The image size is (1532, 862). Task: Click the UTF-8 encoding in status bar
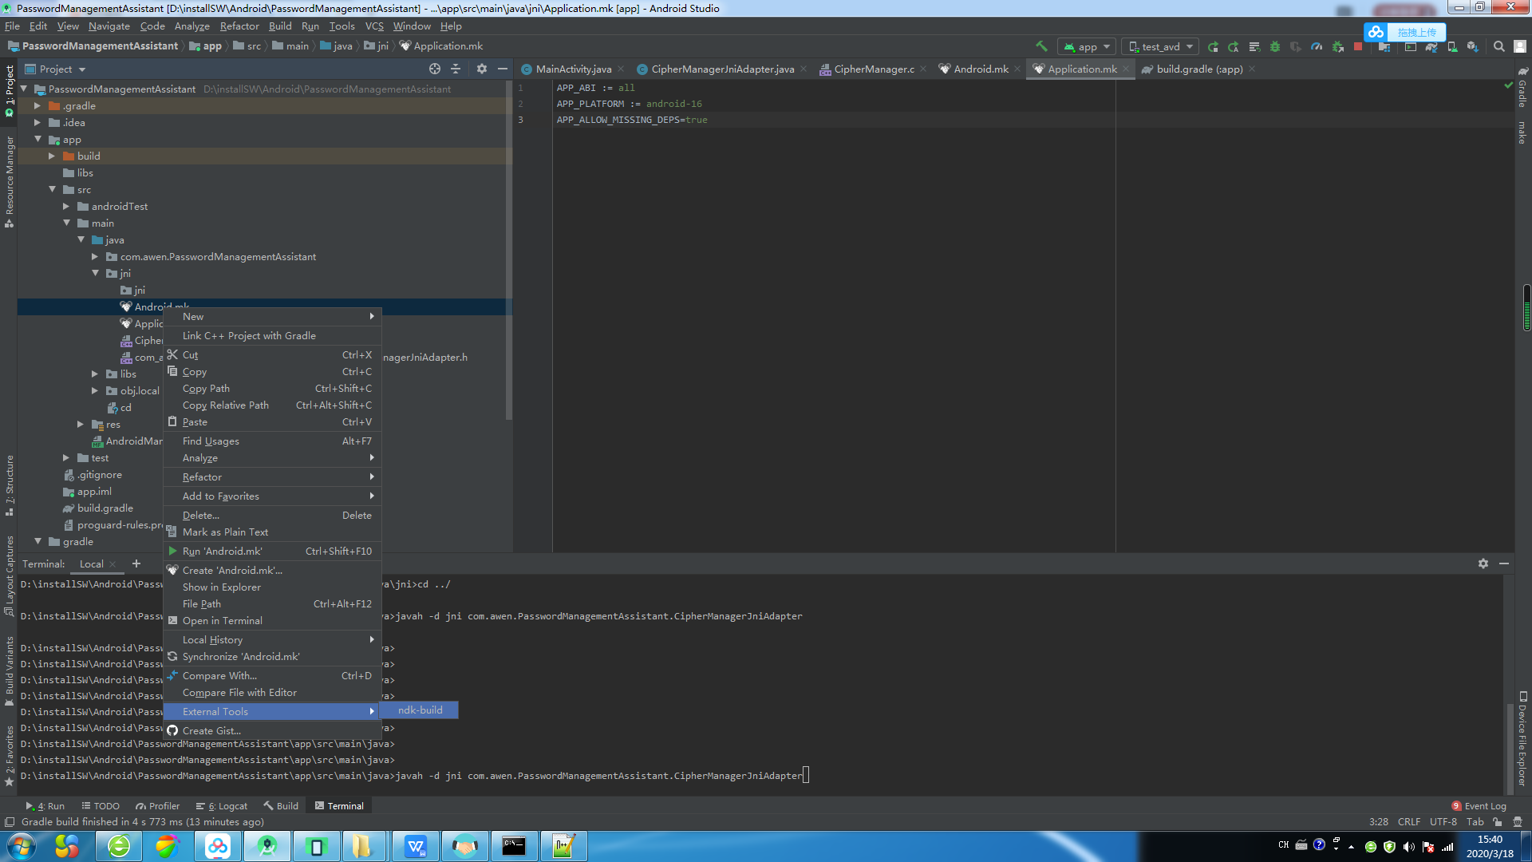click(1443, 821)
